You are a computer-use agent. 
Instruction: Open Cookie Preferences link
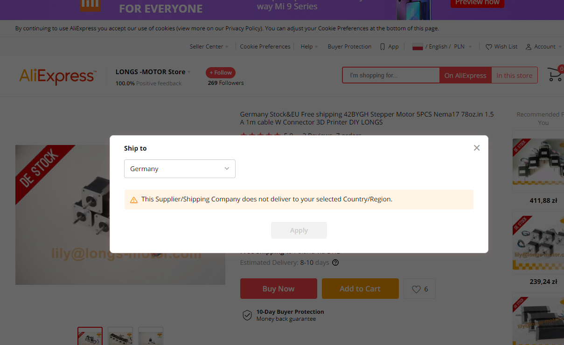[x=265, y=47]
